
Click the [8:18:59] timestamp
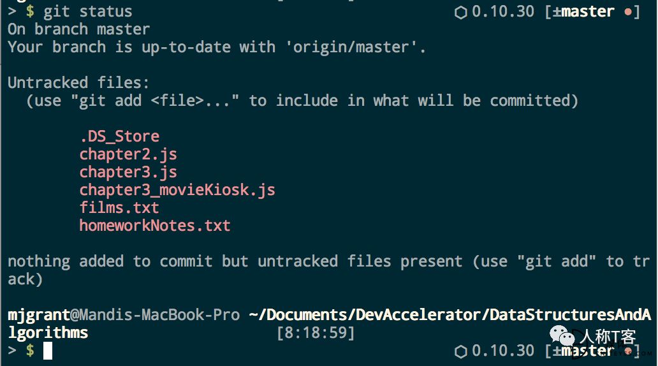pos(316,333)
